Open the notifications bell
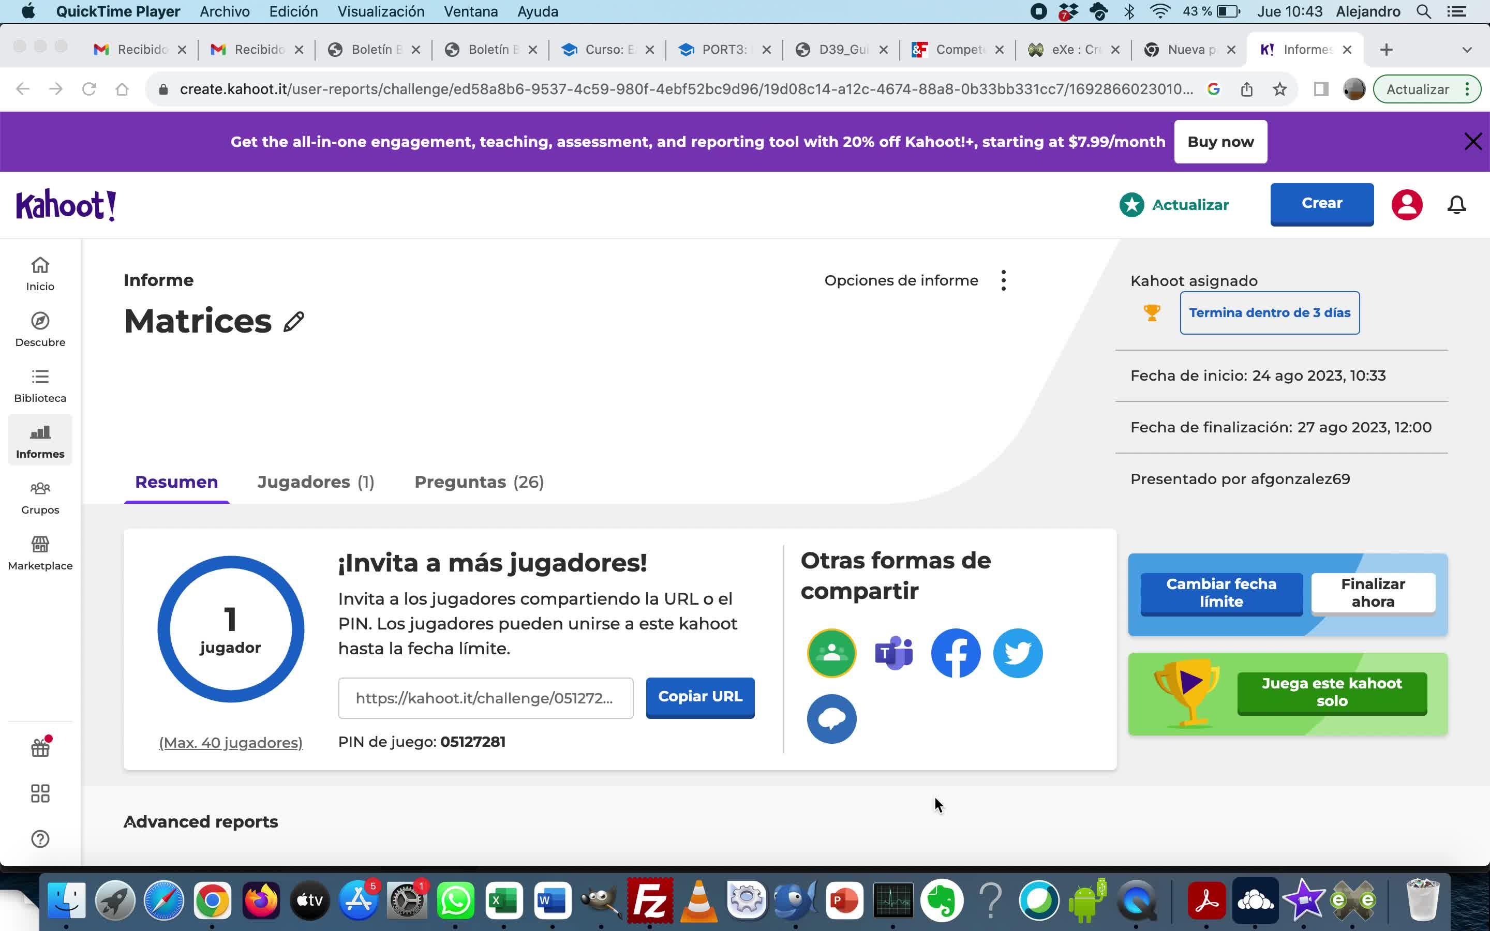This screenshot has height=931, width=1490. 1456,205
